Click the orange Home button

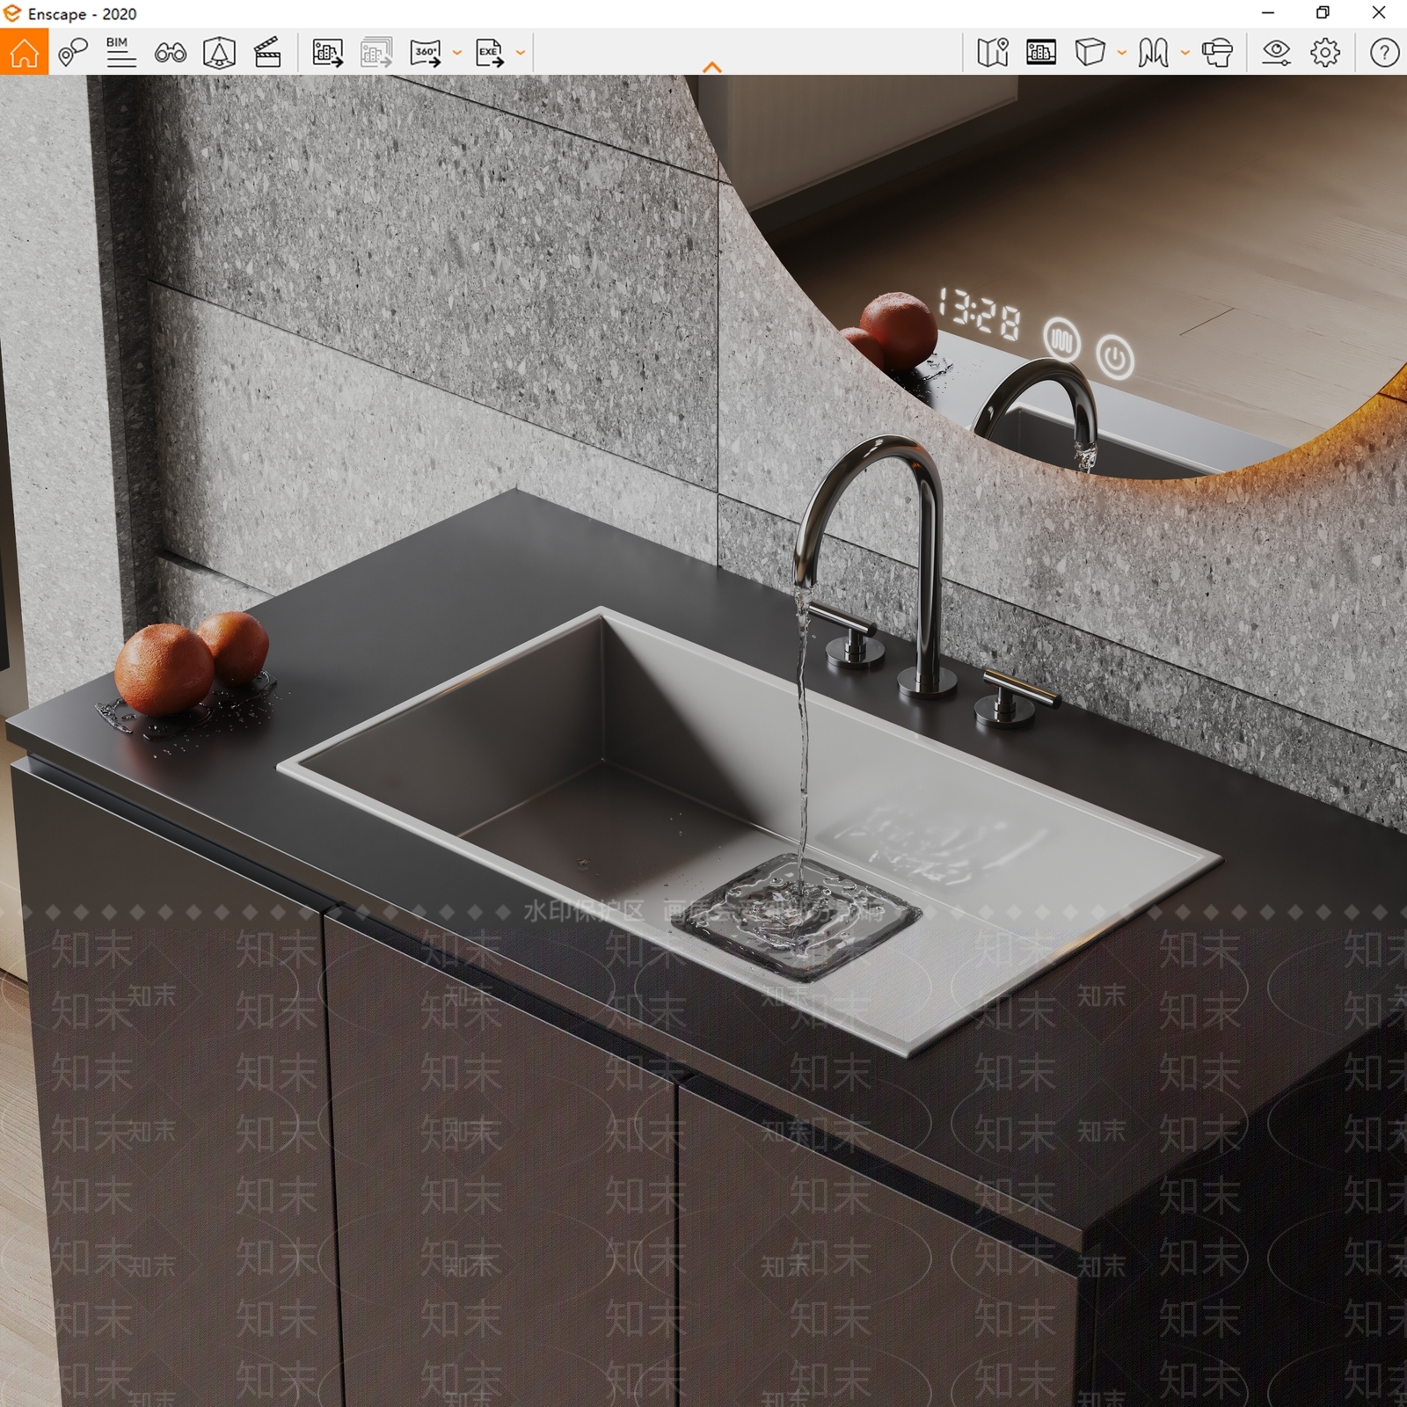(24, 52)
